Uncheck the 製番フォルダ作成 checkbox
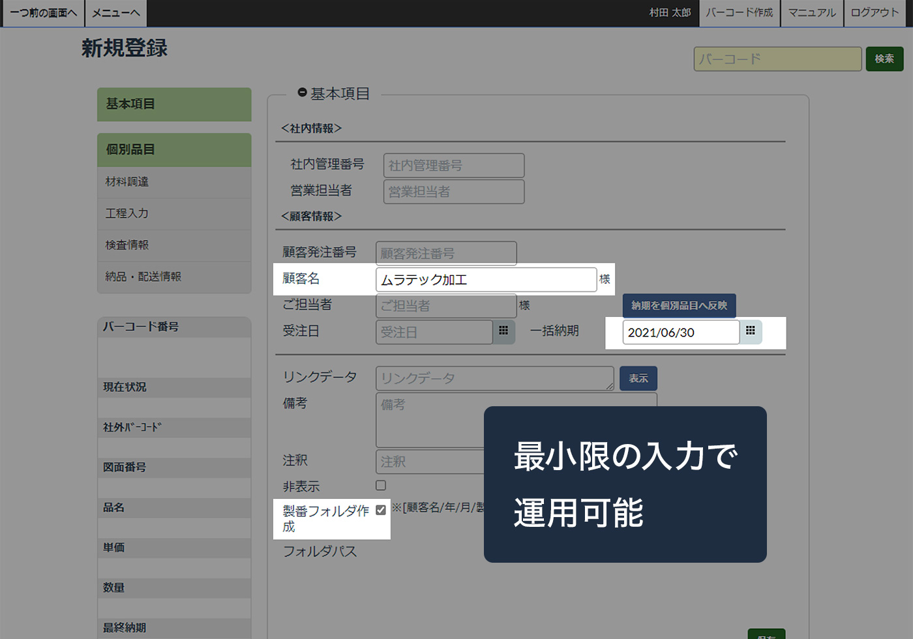The width and height of the screenshot is (913, 639). [x=381, y=510]
